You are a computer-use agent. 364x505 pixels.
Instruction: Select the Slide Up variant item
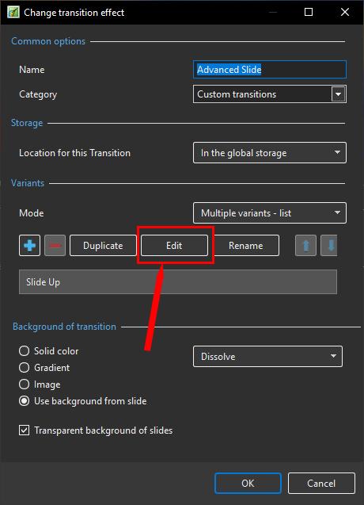(178, 282)
